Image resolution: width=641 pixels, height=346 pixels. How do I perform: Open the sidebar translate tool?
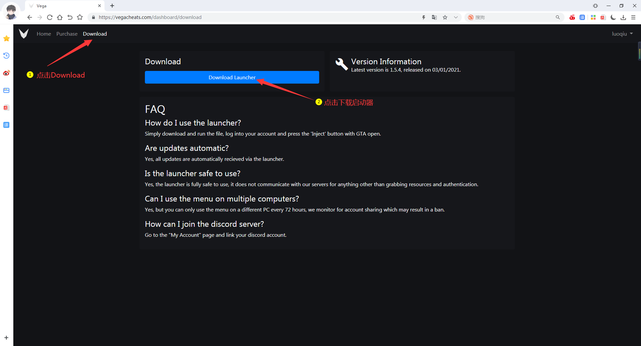tap(6, 125)
